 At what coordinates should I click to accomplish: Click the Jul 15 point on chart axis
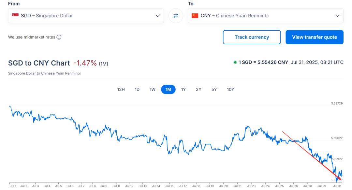pos(169,186)
